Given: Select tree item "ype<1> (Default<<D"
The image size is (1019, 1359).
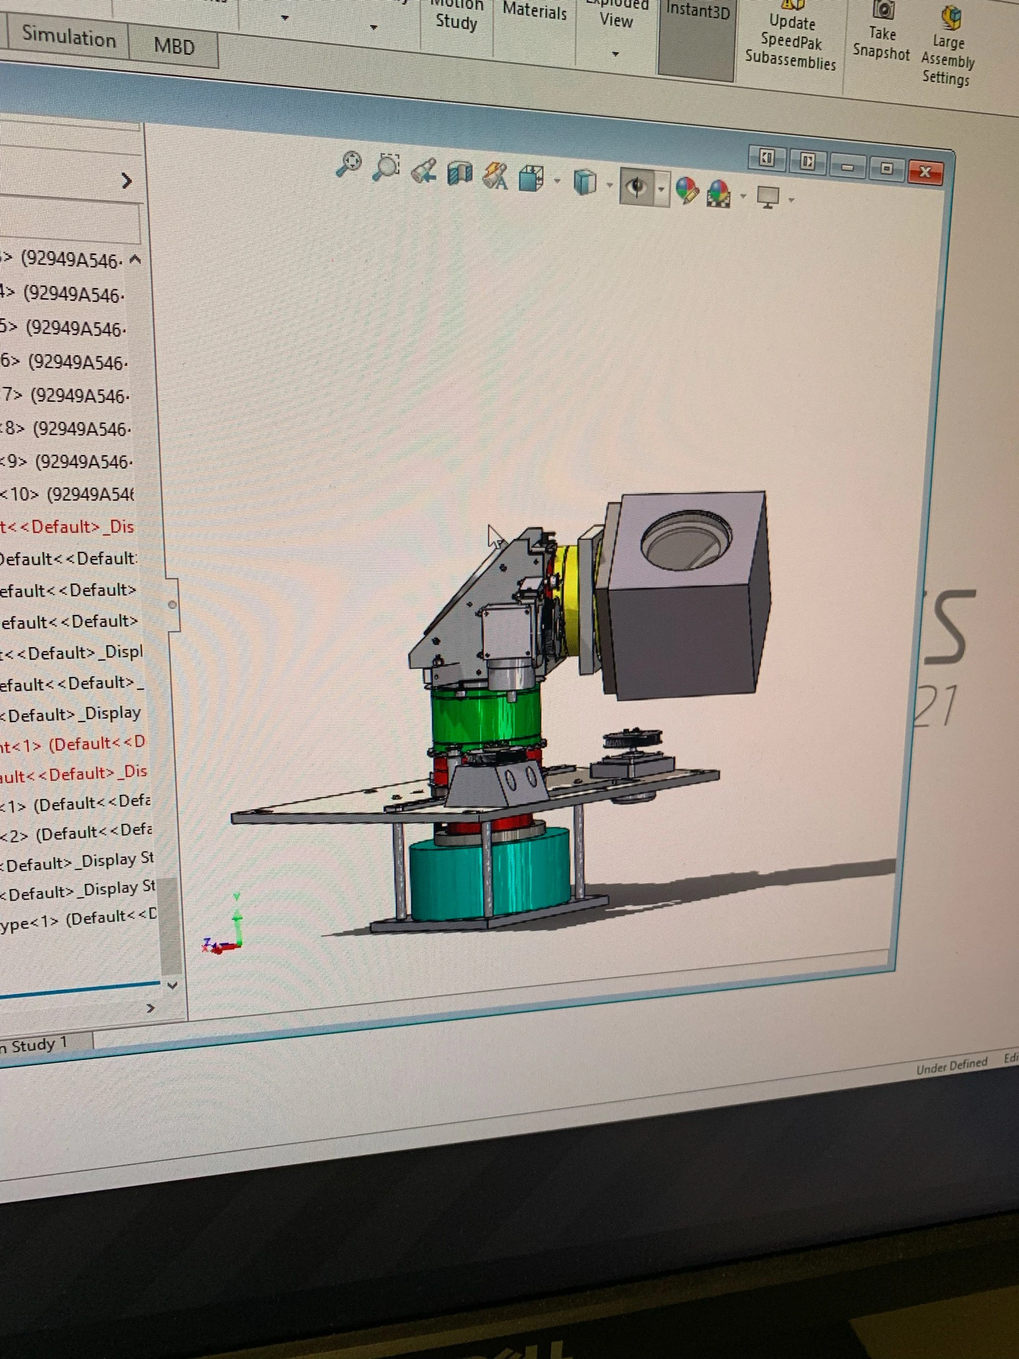Looking at the screenshot, I should [78, 920].
